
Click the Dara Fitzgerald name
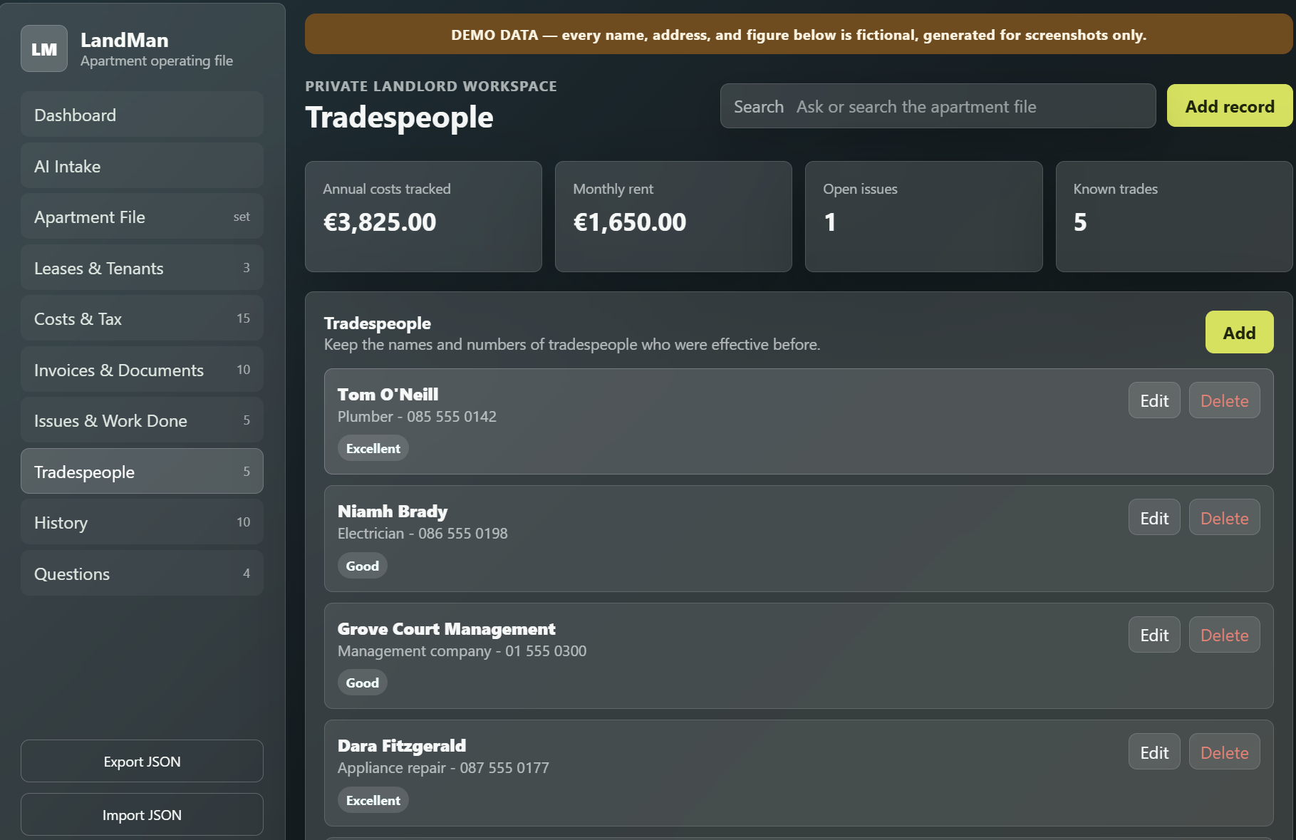(402, 745)
